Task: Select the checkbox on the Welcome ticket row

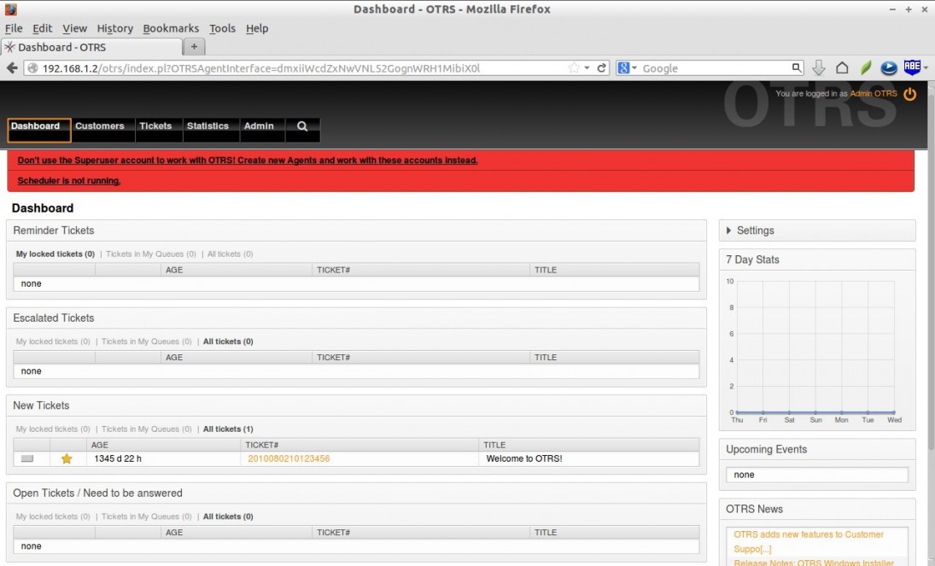Action: point(28,458)
